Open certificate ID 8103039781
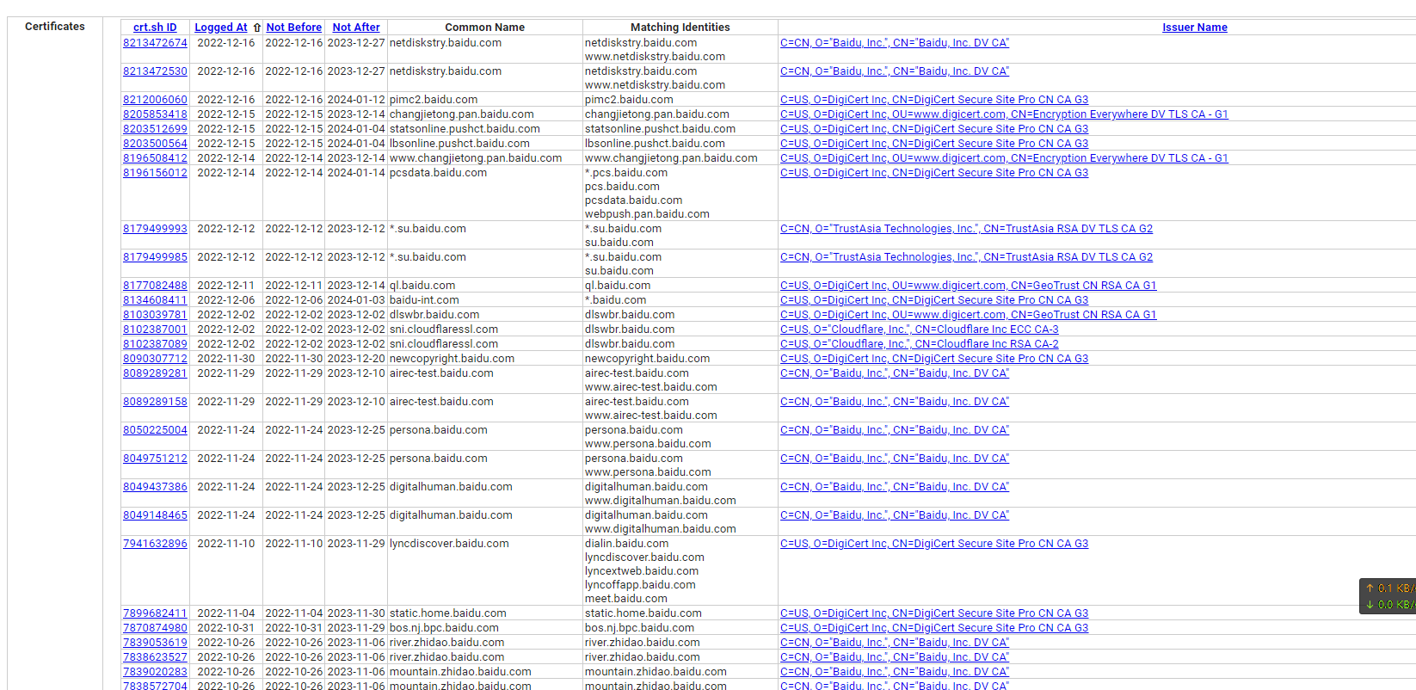1416x690 pixels. tap(155, 315)
